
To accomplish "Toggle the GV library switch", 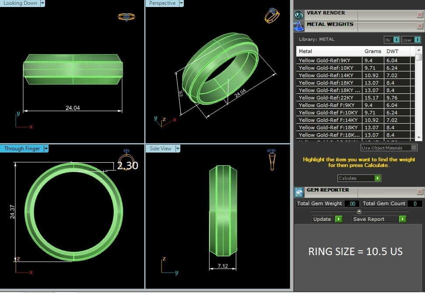I will [396, 40].
